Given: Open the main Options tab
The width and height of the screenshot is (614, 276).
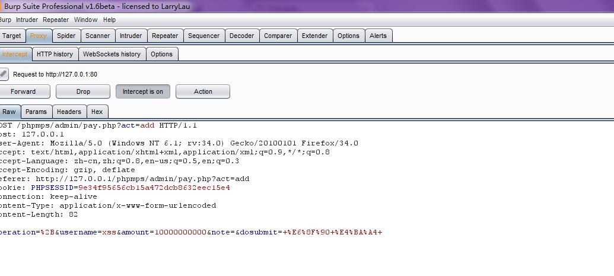Looking at the screenshot, I should [348, 36].
